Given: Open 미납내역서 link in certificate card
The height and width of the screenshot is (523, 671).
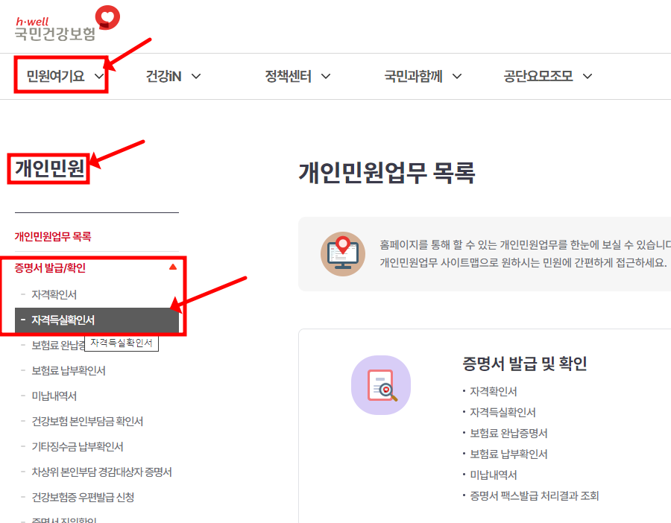Looking at the screenshot, I should coord(494,475).
